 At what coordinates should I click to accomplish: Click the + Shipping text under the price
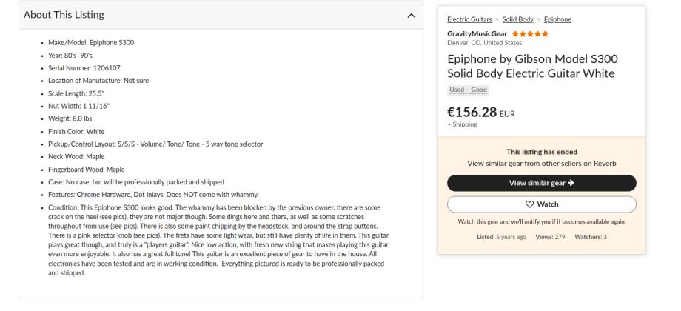point(462,124)
